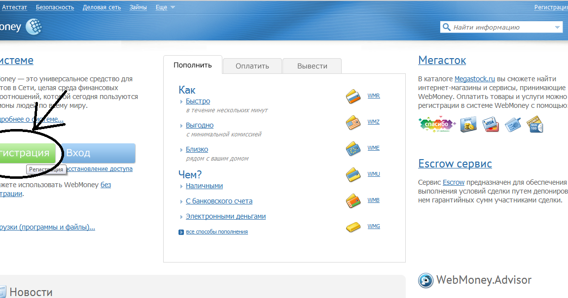Open the Подробнее о системе link
The width and height of the screenshot is (568, 298).
pos(32,119)
